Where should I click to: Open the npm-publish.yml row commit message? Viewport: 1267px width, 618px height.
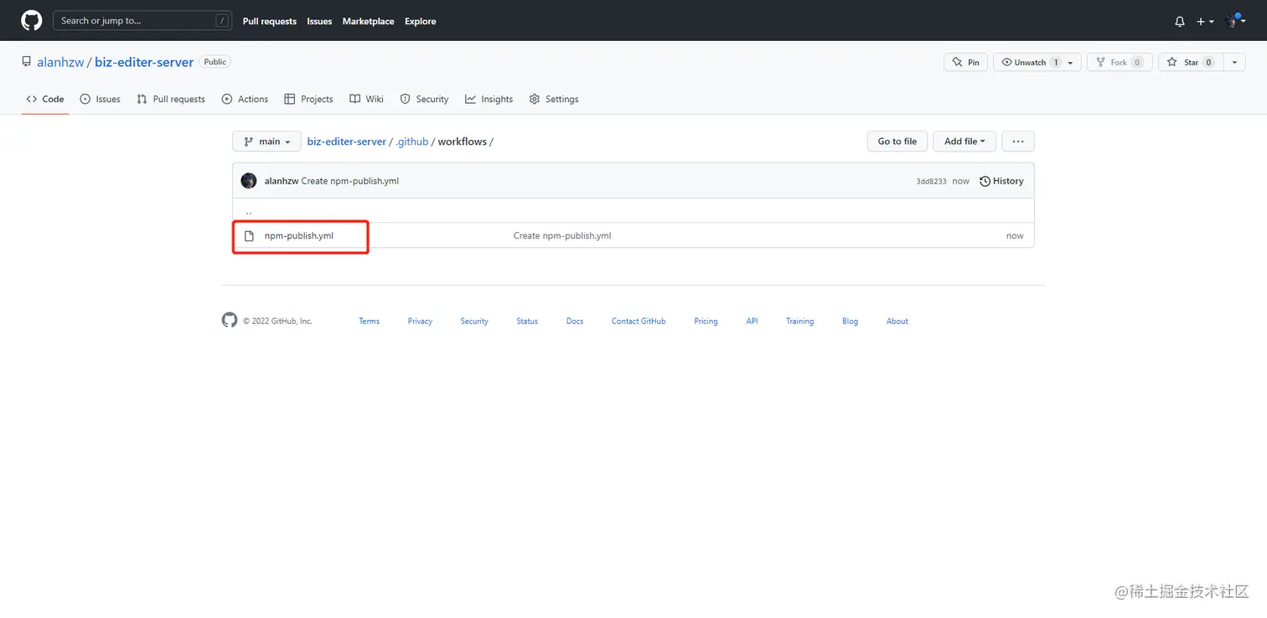point(562,236)
